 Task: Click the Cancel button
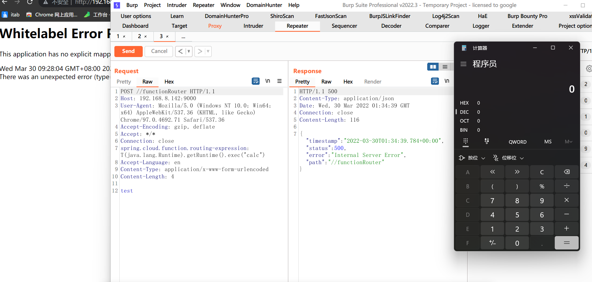coord(159,51)
